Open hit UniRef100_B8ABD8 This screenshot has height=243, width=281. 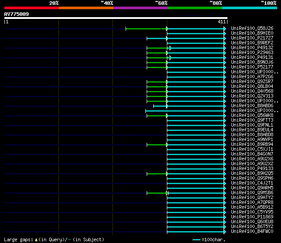click(x=252, y=135)
